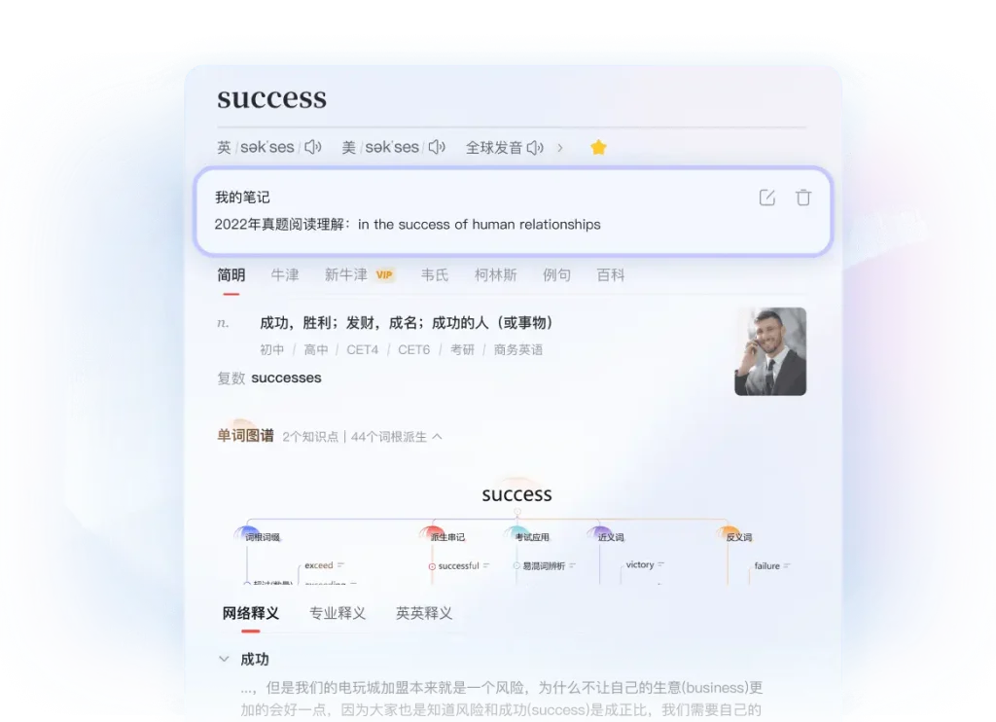Viewport: 996px width, 722px height.
Task: Click the CET4 level tag
Action: click(362, 349)
